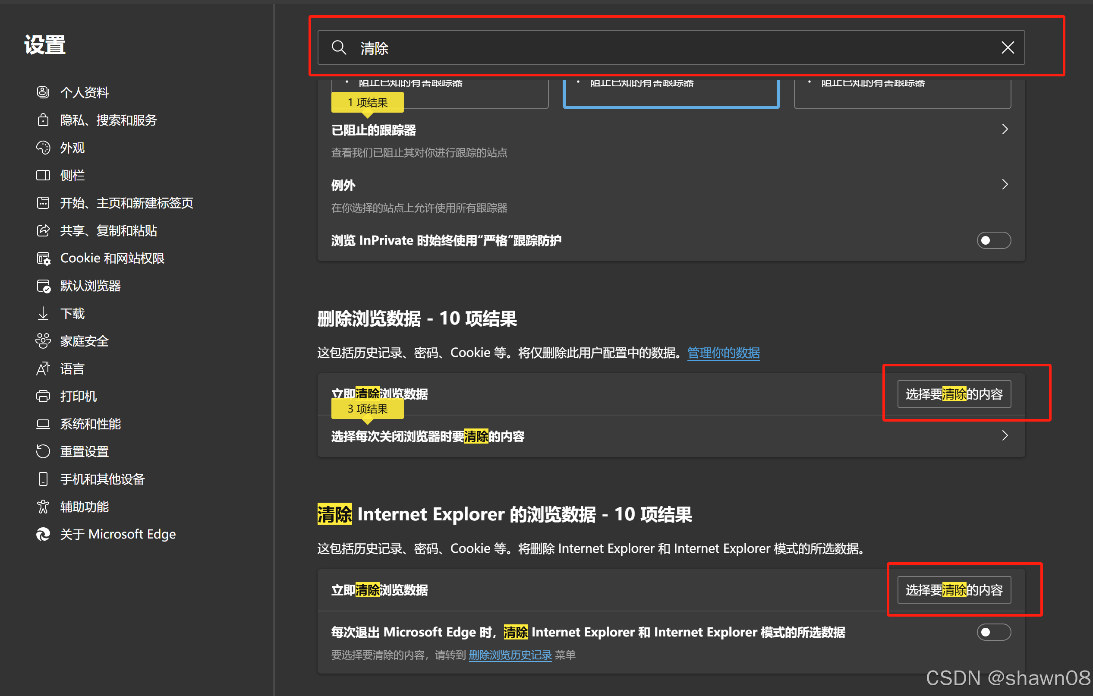Open chevron for 选择每次关闭浏览器时要清除的内容
1093x696 pixels.
point(1005,436)
